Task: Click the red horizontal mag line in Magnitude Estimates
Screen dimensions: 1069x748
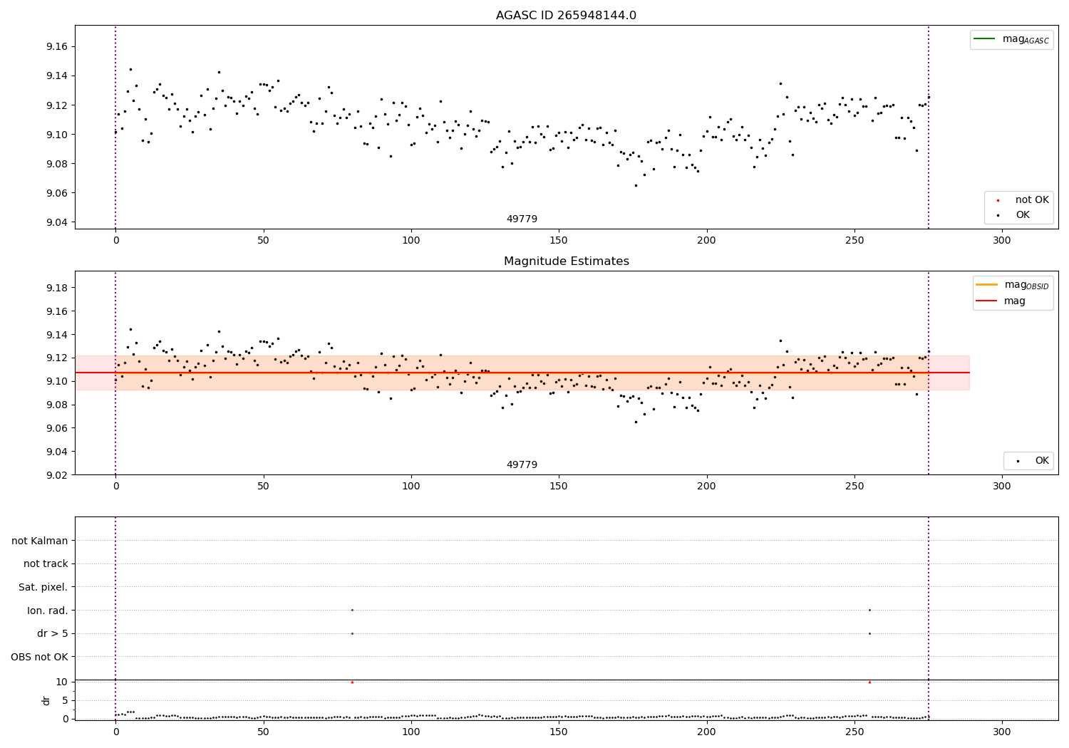Action: (522, 373)
